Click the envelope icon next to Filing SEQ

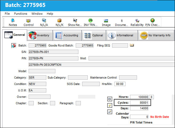(132, 45)
